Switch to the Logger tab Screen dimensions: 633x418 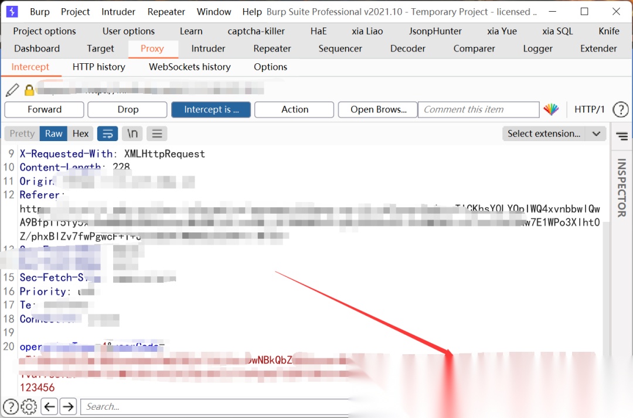pos(537,49)
